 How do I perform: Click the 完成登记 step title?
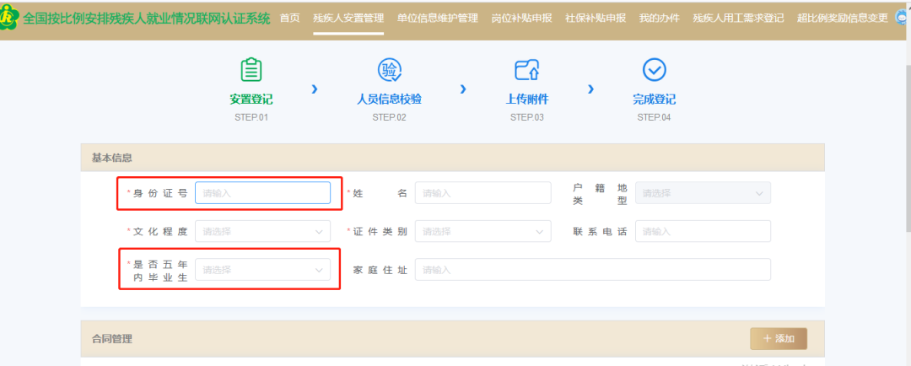(655, 100)
